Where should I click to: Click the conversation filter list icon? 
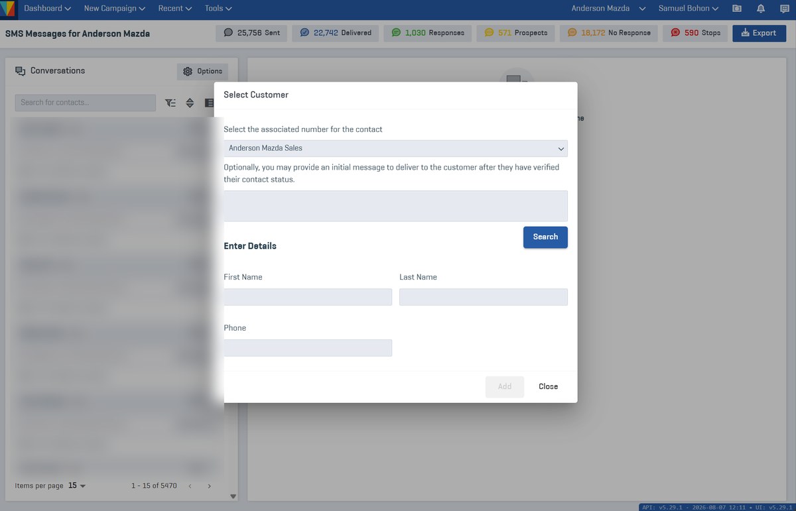coord(170,103)
